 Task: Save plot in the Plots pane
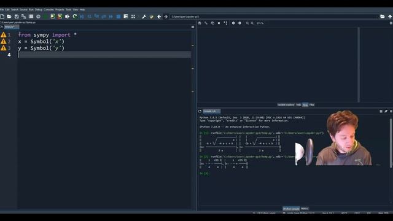(200, 23)
